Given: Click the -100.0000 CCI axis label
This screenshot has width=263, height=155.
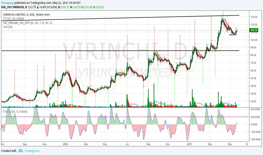Looking at the screenshot, I should click(x=256, y=132).
